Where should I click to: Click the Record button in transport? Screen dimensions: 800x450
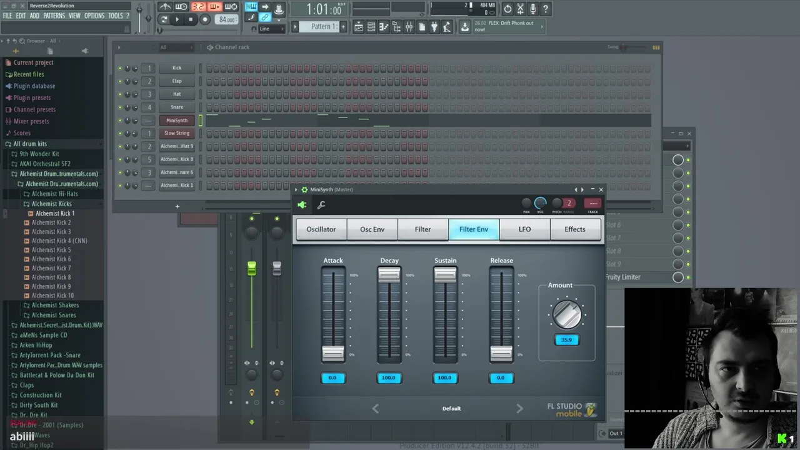click(204, 19)
